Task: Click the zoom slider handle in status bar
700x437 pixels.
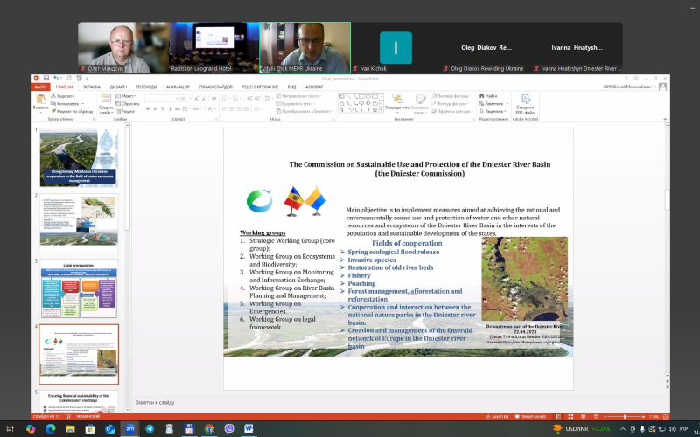Action: pyautogui.click(x=625, y=417)
